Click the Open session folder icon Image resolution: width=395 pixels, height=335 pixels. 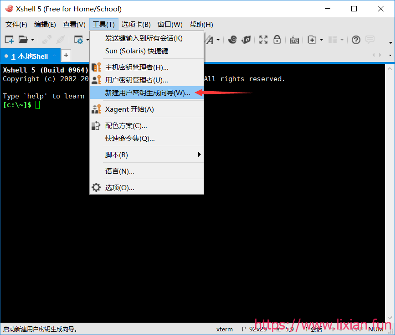point(23,40)
